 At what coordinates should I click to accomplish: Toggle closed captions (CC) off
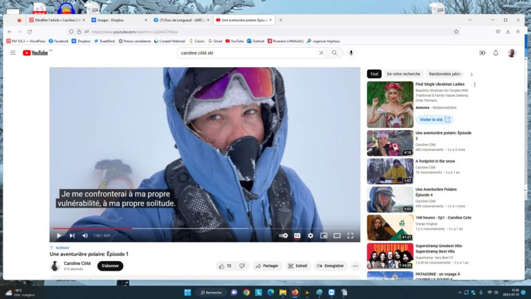tap(297, 235)
